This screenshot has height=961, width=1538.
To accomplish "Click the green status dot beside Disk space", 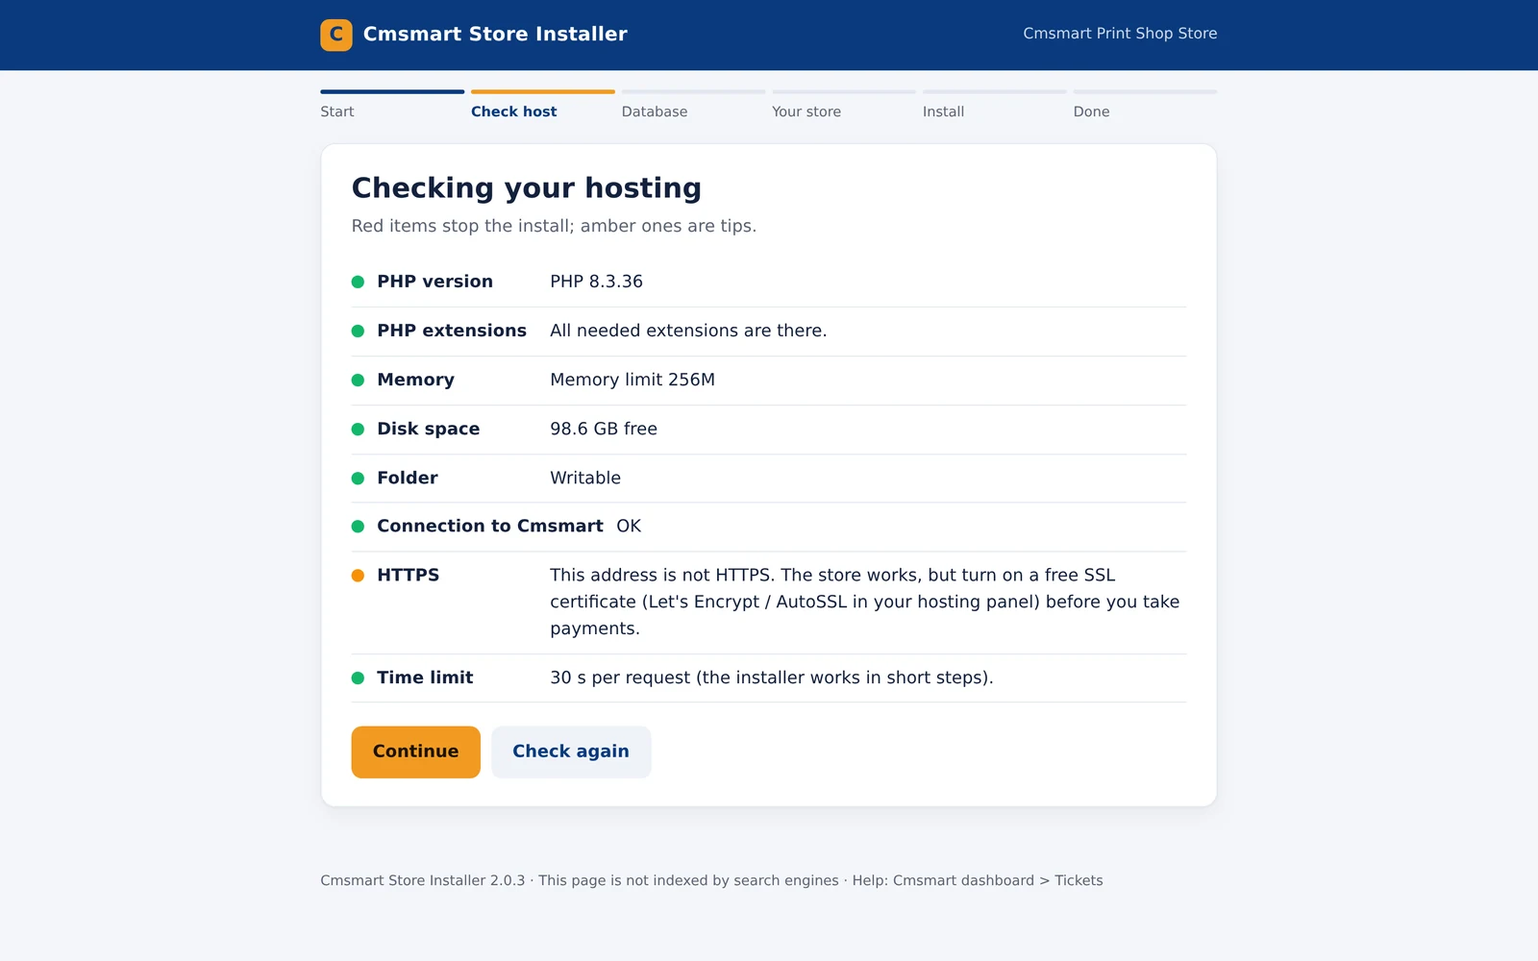I will click(358, 429).
